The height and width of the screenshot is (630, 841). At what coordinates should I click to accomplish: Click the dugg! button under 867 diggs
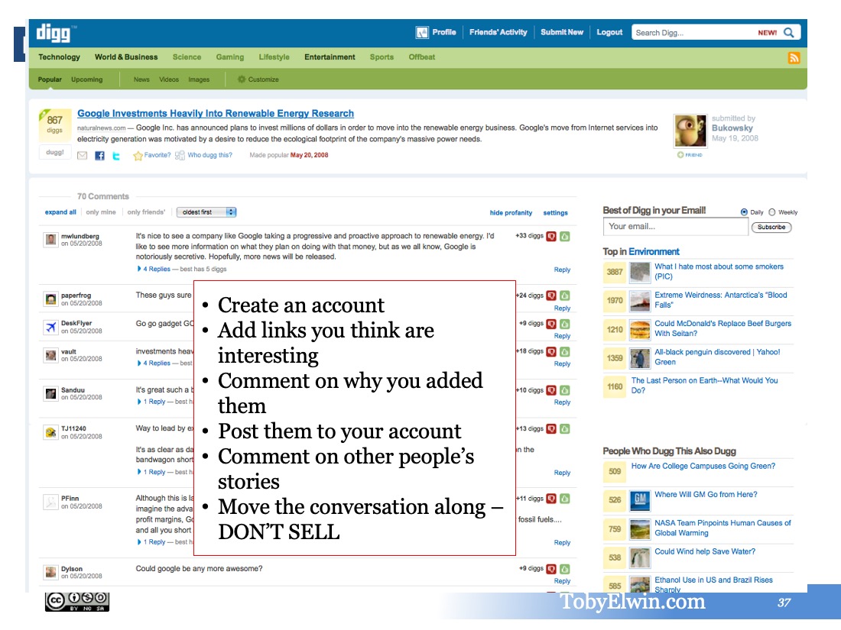click(55, 153)
